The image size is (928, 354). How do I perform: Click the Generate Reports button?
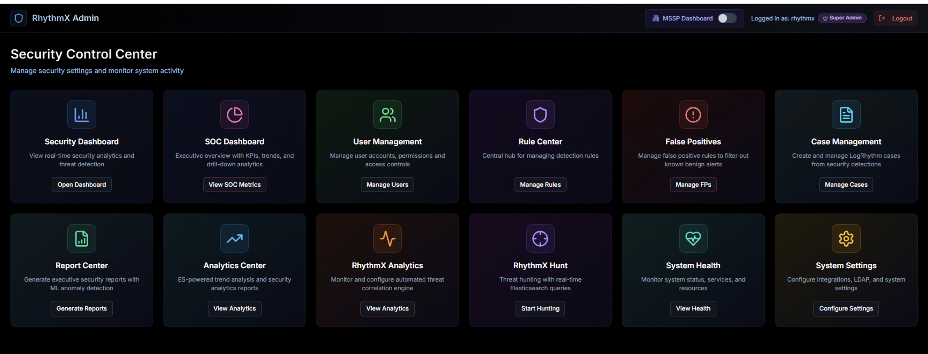coord(81,308)
